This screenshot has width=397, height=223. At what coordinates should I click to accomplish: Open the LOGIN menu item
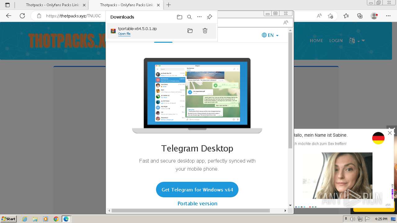click(x=336, y=41)
